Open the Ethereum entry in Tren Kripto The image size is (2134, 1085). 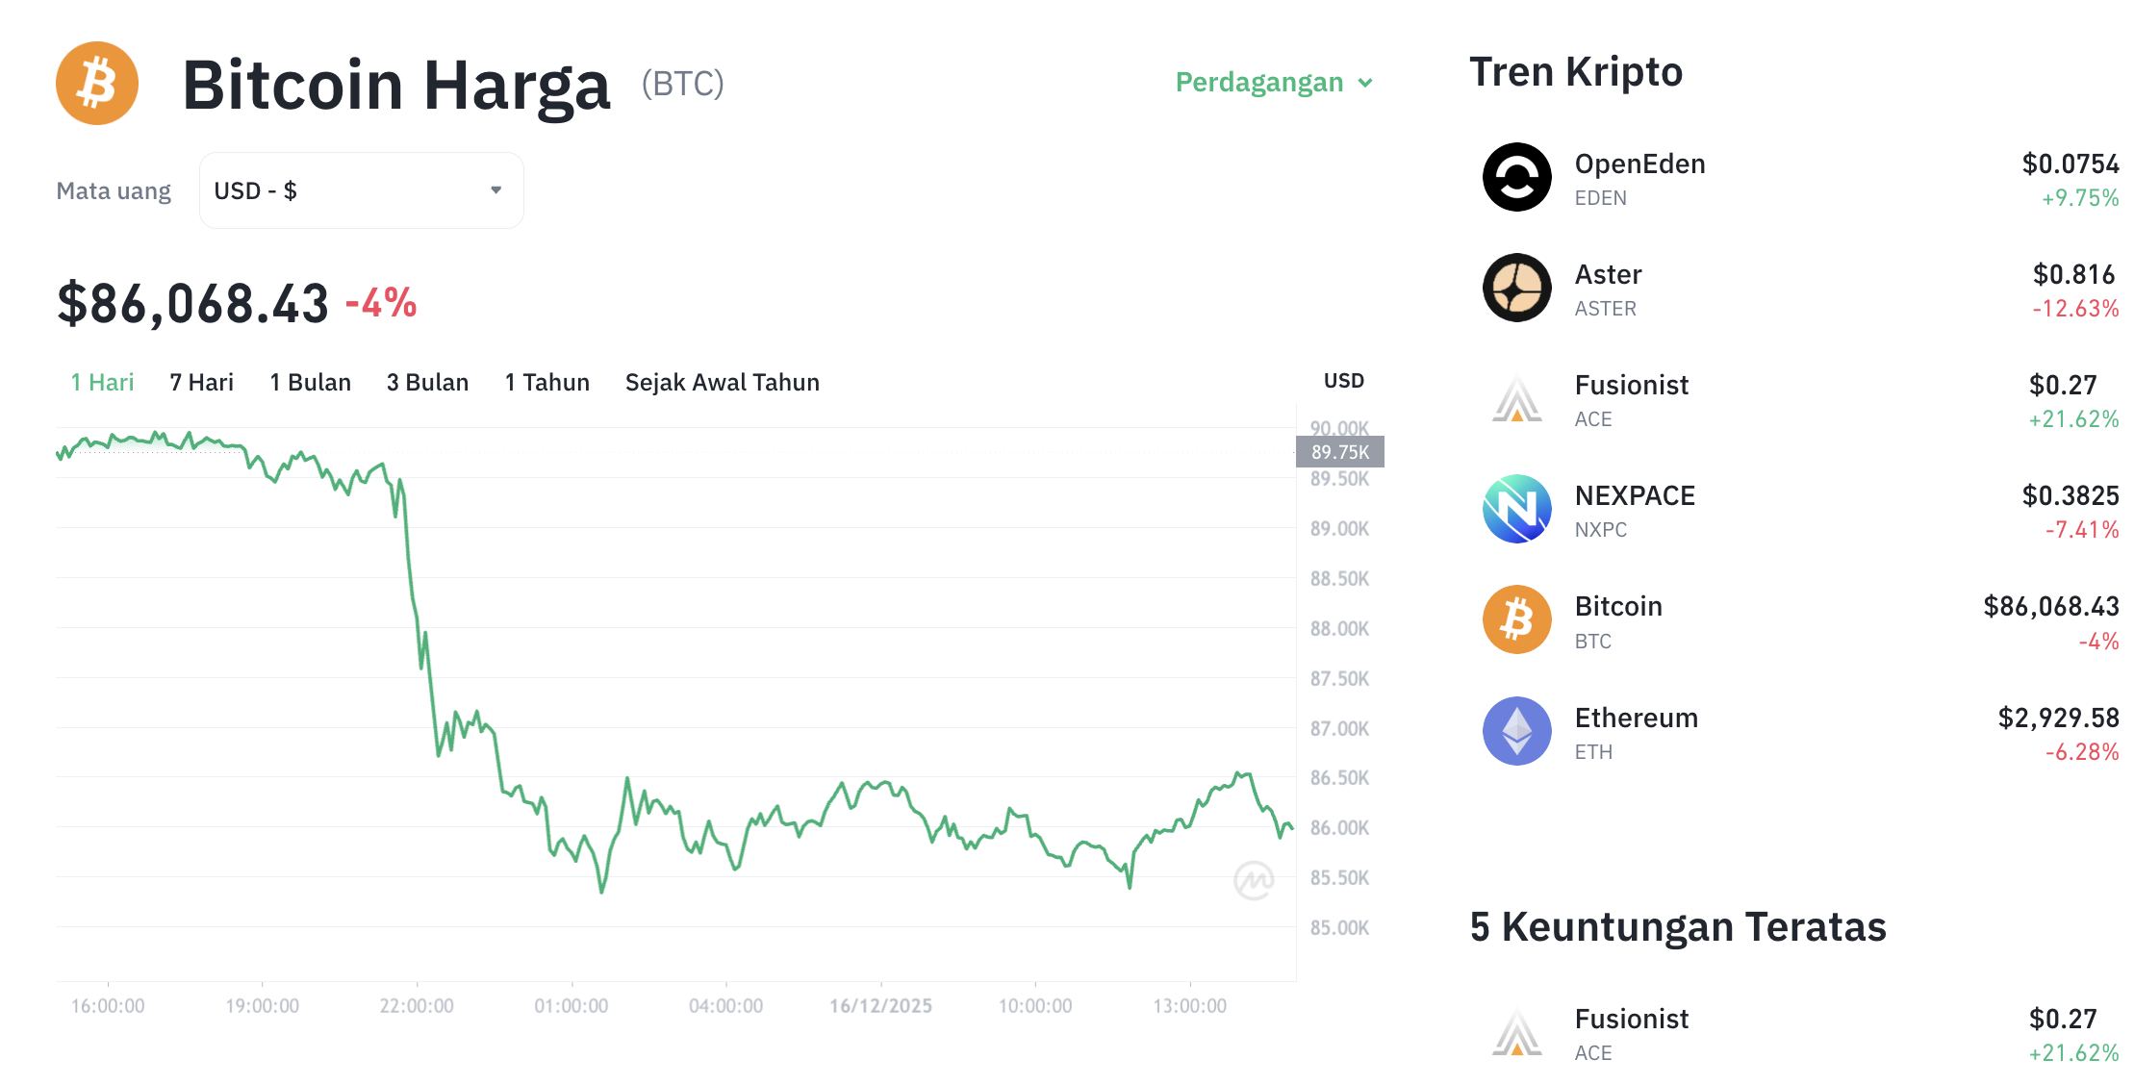pyautogui.click(x=1637, y=718)
